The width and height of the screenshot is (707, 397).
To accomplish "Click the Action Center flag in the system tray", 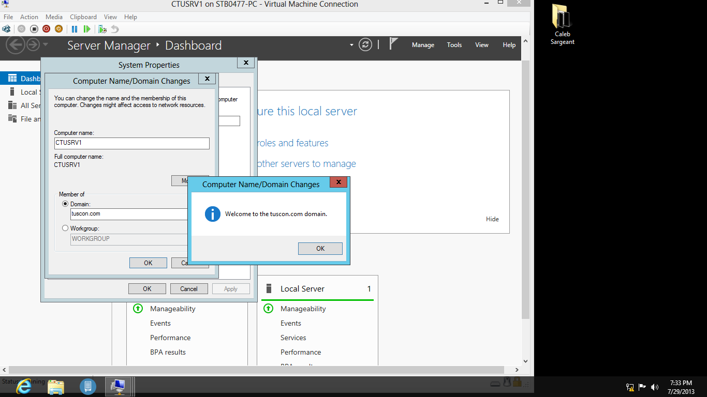I will click(x=642, y=387).
